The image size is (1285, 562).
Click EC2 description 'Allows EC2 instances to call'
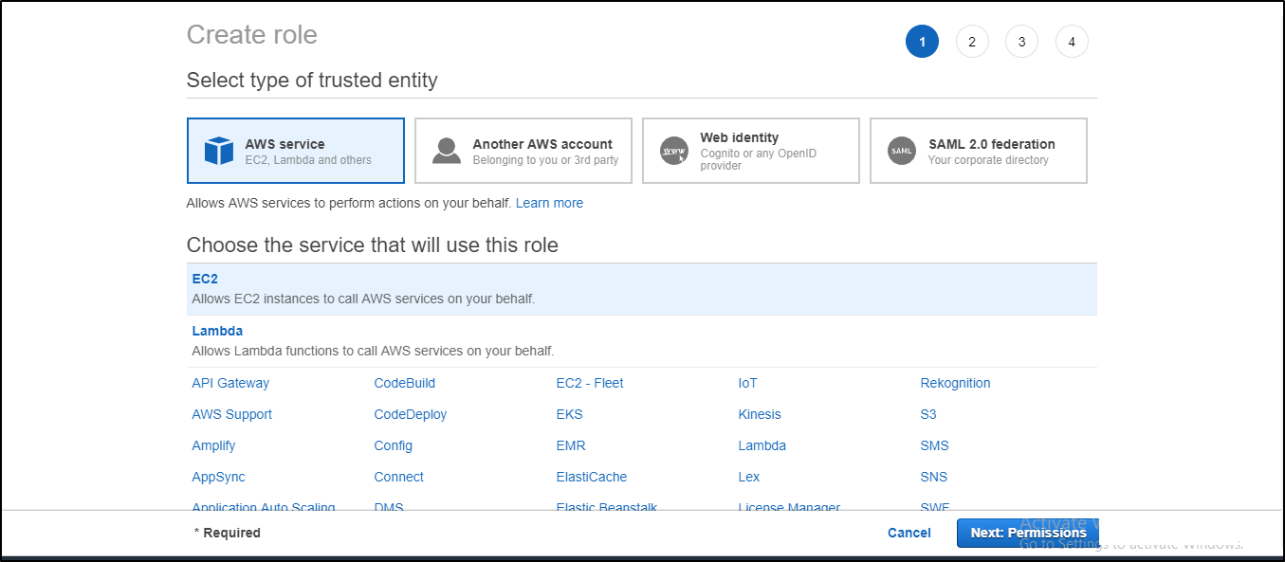pos(364,299)
